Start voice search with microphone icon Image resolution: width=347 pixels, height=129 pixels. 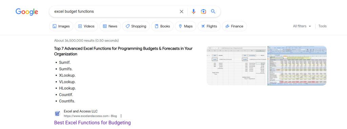click(193, 12)
